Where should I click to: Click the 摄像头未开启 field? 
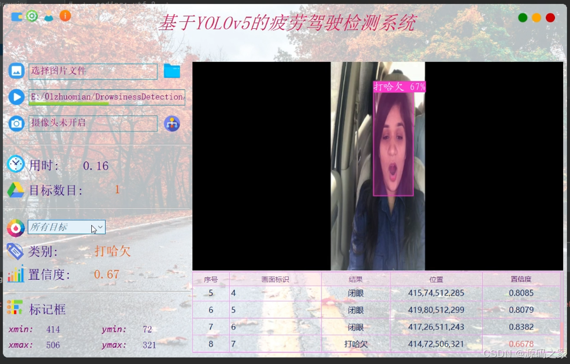pyautogui.click(x=93, y=123)
